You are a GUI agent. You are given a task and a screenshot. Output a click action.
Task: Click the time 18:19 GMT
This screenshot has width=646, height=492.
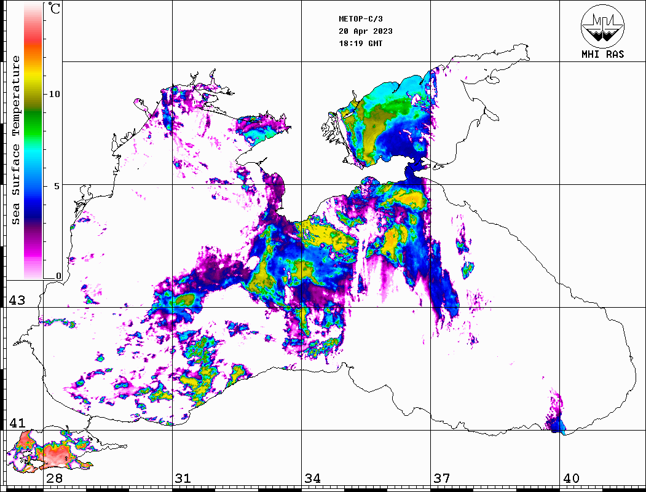(360, 44)
